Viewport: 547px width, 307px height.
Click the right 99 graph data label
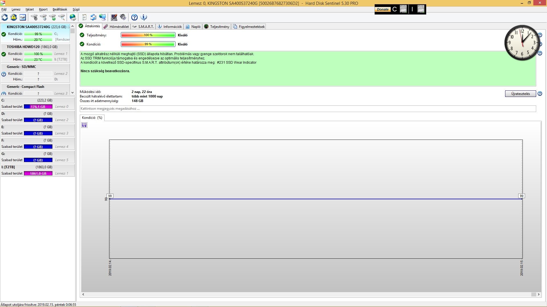(x=522, y=196)
